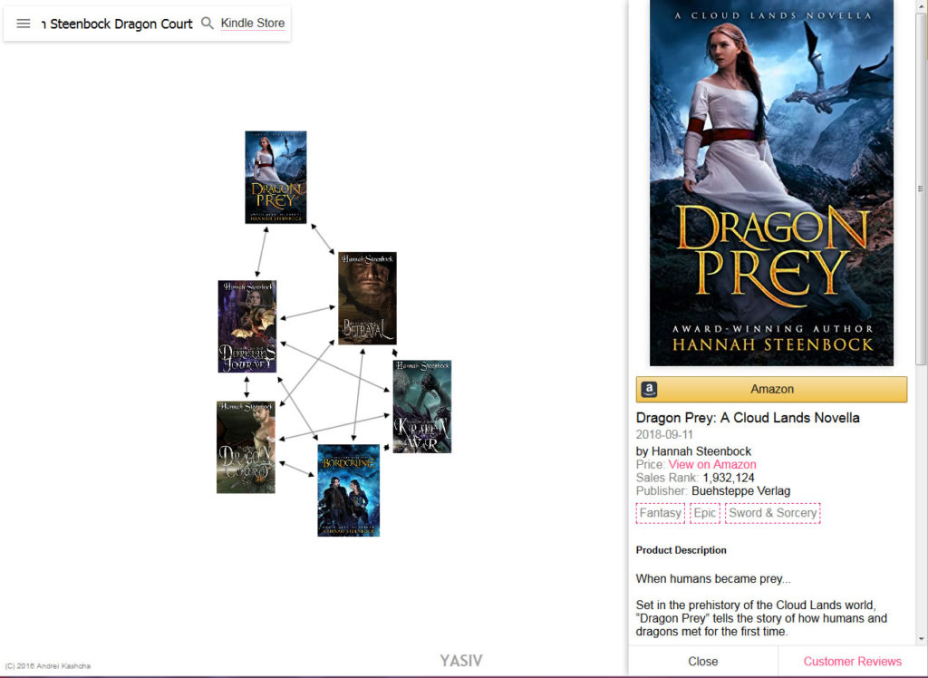Select the Betrayal book cover node
928x678 pixels.
[368, 298]
